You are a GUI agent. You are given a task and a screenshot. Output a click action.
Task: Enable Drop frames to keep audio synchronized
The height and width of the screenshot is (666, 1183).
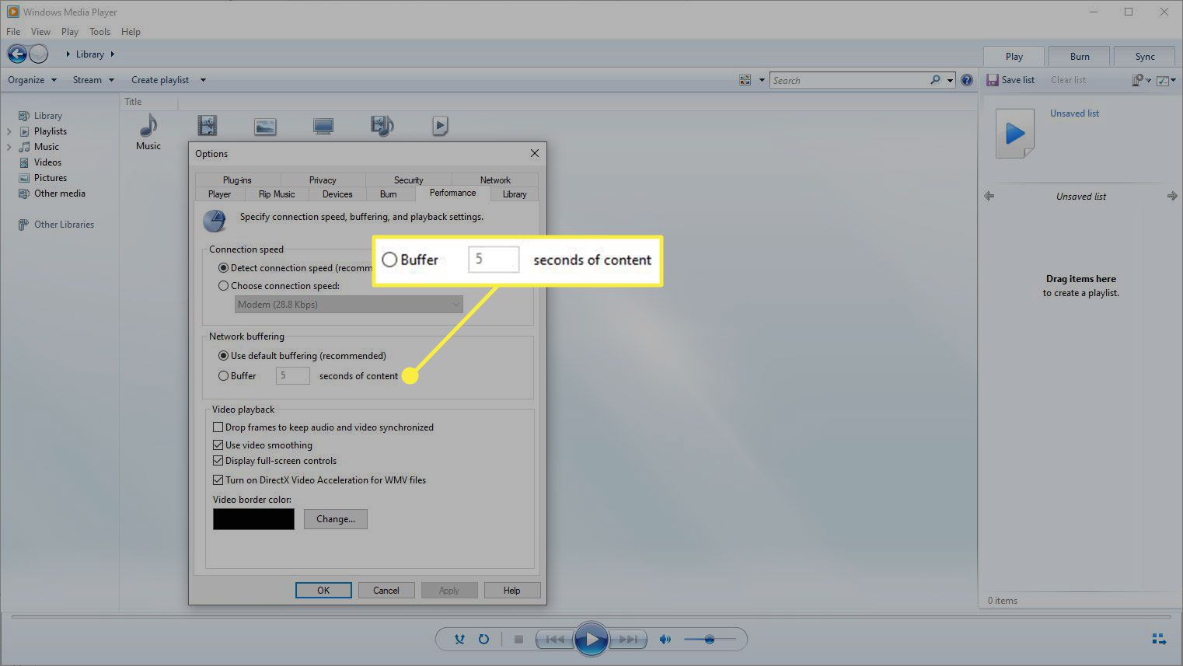pos(218,427)
